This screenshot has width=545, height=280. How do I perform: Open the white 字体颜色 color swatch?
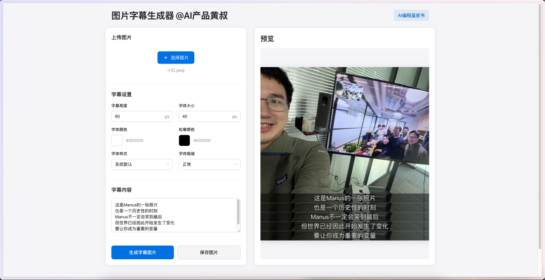tap(117, 140)
